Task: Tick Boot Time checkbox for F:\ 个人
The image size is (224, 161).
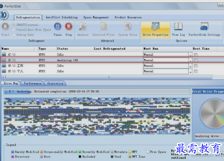Action: pyautogui.click(x=196, y=71)
